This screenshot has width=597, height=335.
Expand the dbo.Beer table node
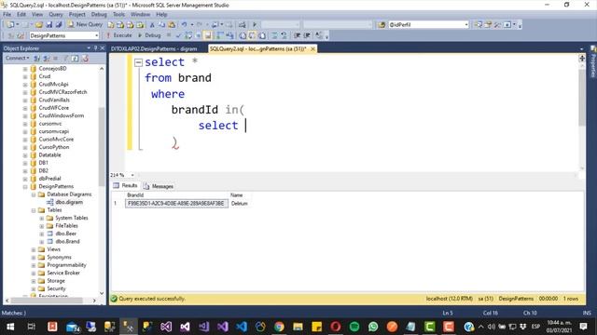coord(42,234)
